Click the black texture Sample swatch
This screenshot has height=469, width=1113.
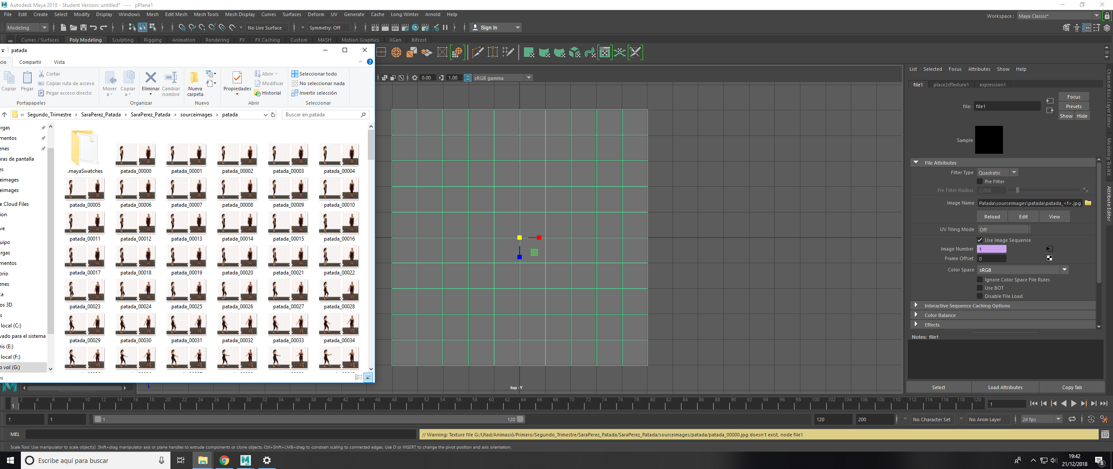point(989,140)
